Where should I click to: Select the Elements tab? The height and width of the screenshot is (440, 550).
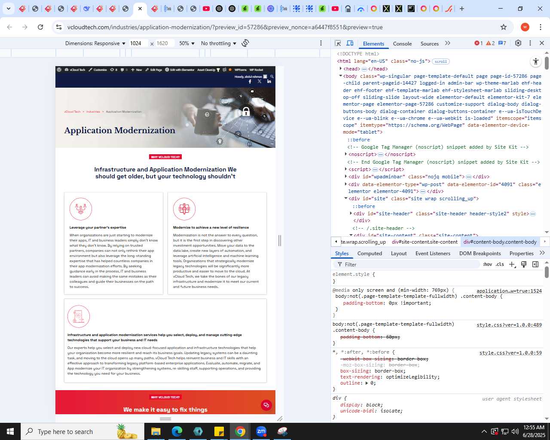(x=373, y=43)
